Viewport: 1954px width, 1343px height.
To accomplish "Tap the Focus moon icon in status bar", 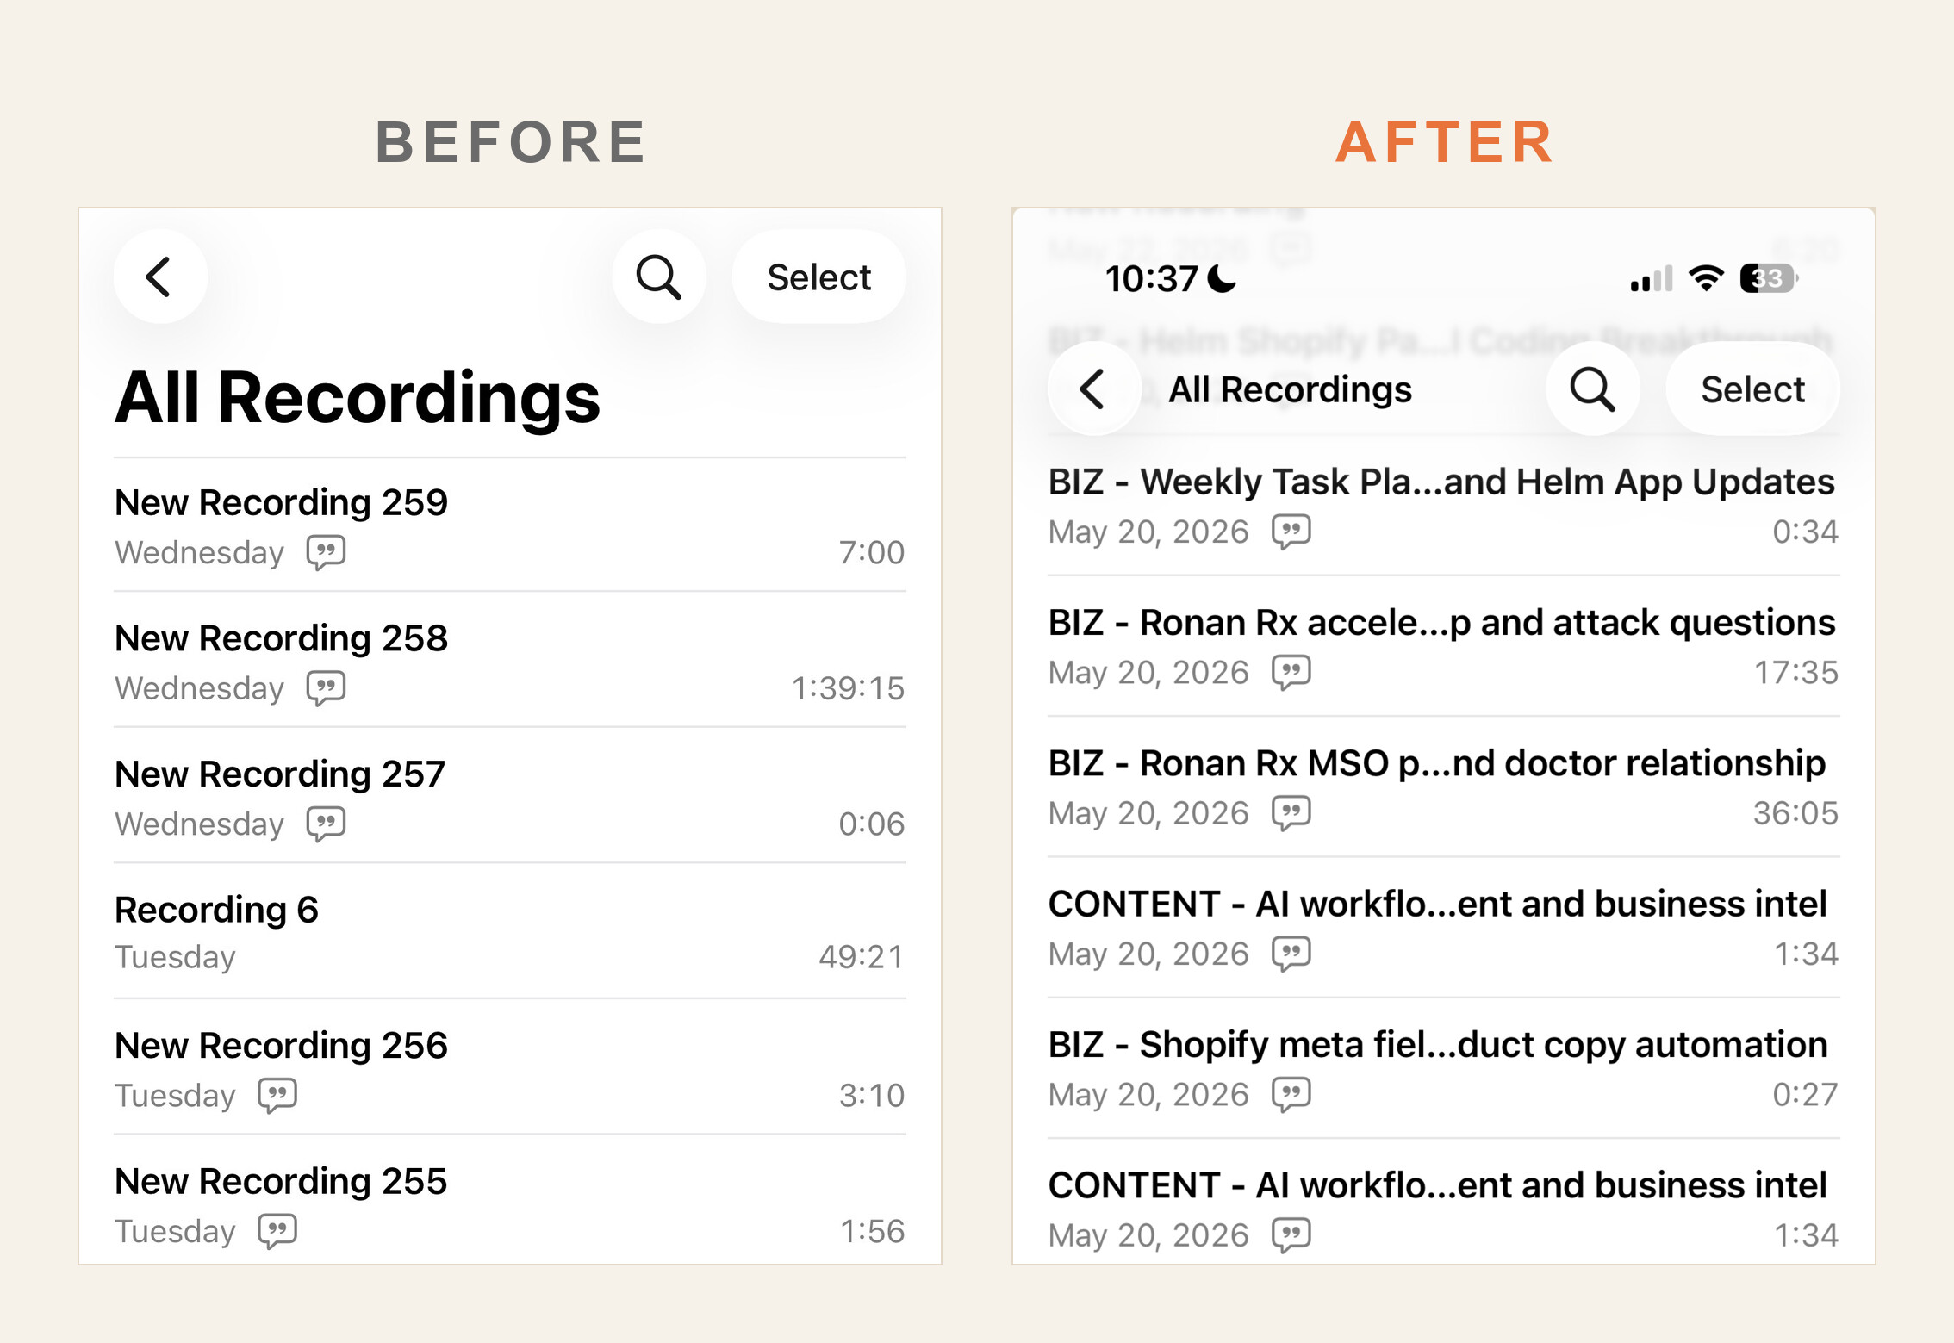I will (x=1222, y=278).
